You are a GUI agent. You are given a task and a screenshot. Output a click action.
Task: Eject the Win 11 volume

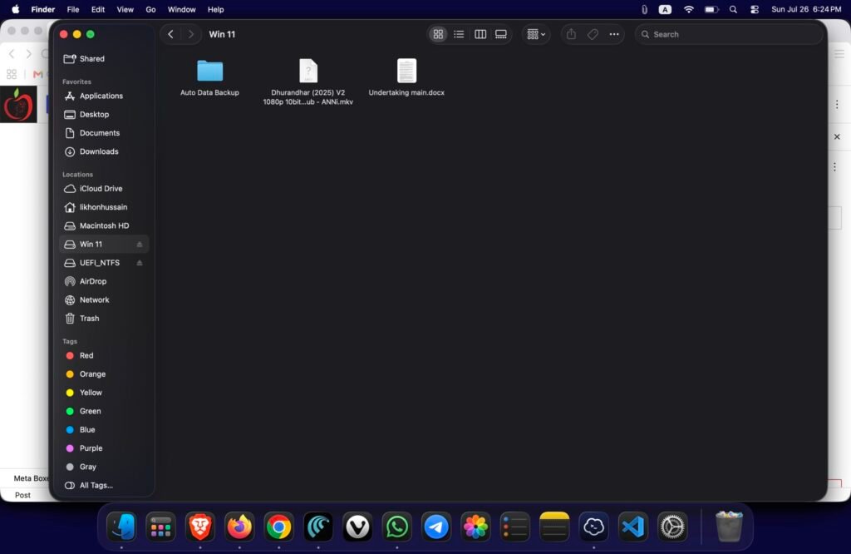click(140, 245)
